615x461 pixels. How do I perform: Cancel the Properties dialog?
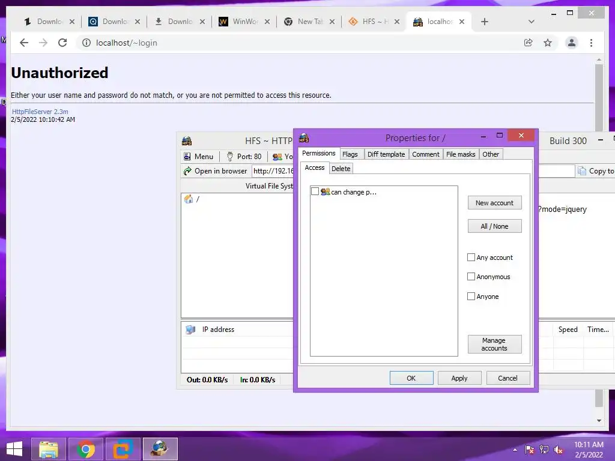pyautogui.click(x=507, y=378)
